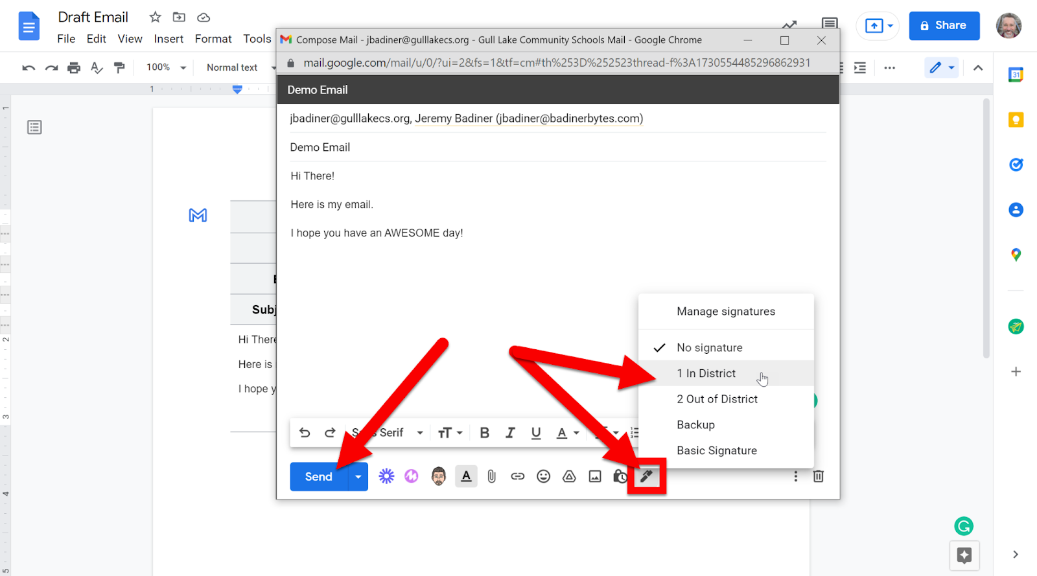Toggle confidential mode lock-clock icon
This screenshot has width=1037, height=576.
click(x=620, y=477)
